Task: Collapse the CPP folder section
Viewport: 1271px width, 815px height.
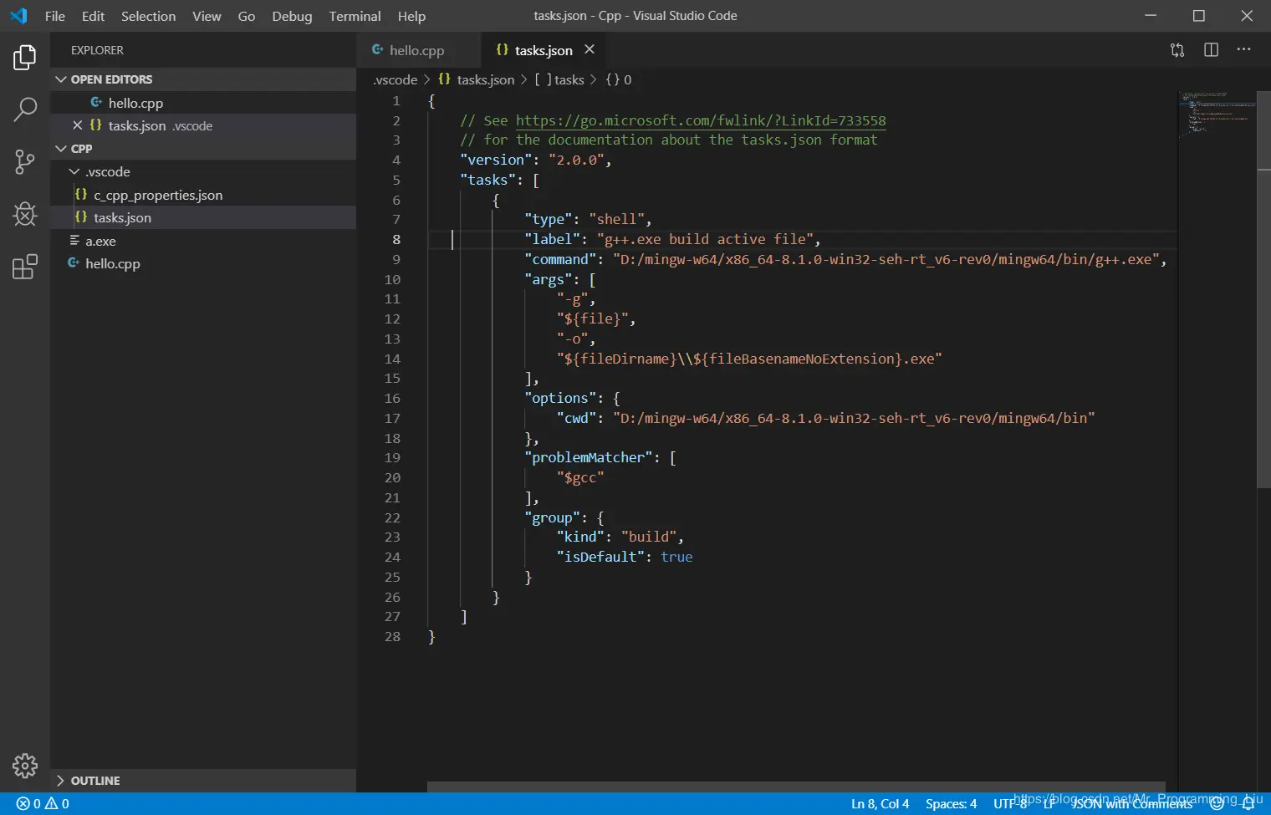Action: coord(61,149)
